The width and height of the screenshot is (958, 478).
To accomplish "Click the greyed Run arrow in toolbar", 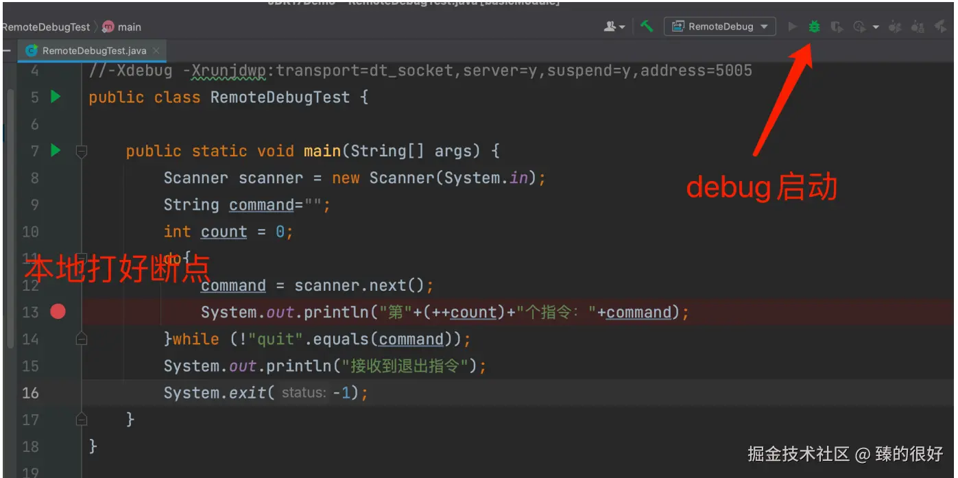I will (793, 27).
